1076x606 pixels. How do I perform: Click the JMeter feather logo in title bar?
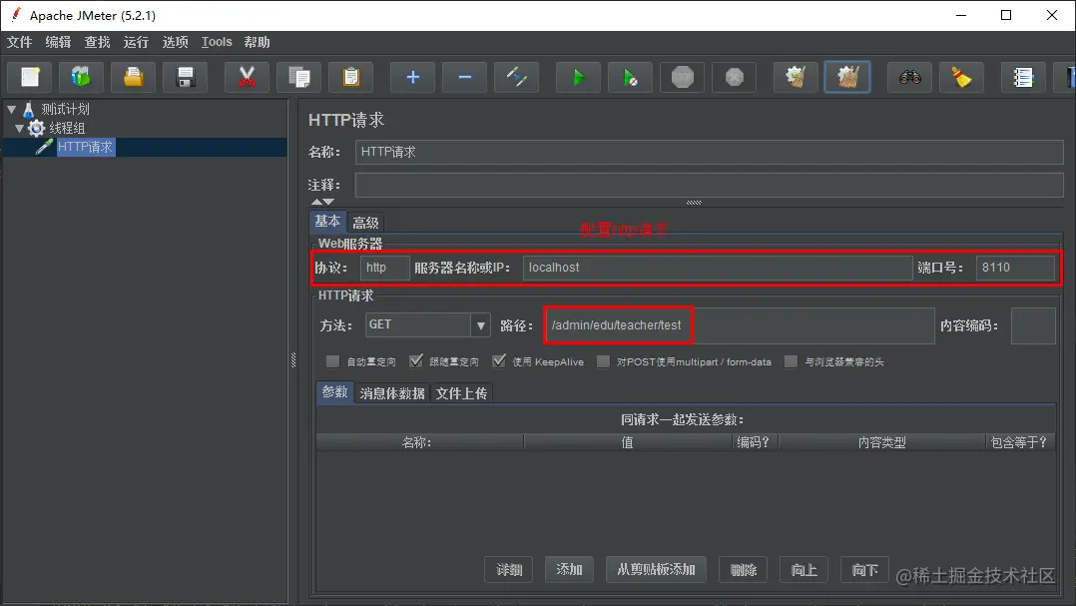[16, 15]
